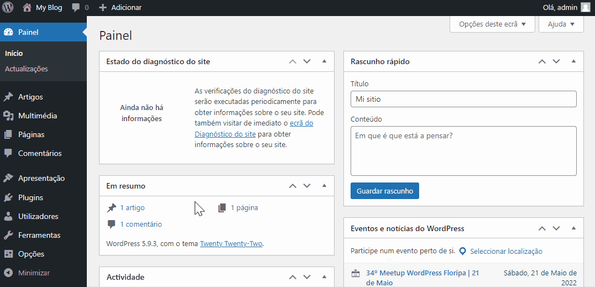Open the 1 artigo link
This screenshot has width=595, height=287.
point(132,208)
